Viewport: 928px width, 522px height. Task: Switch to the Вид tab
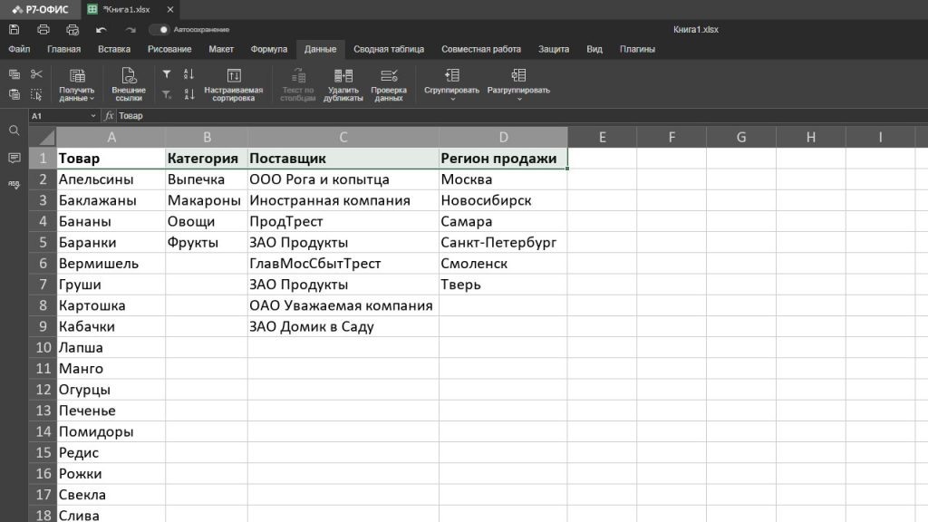coord(594,49)
